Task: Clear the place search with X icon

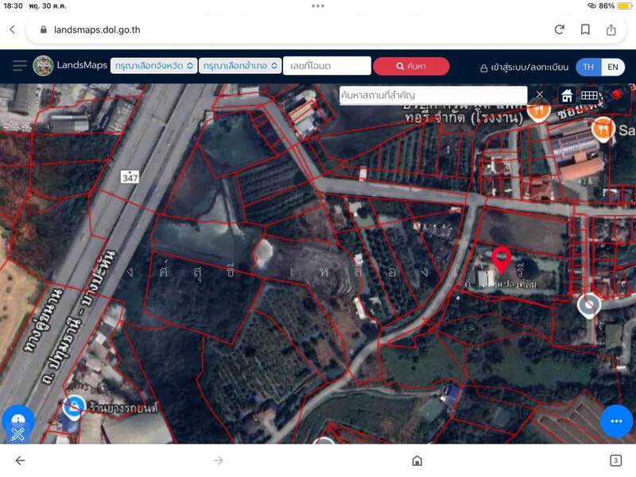Action: [540, 95]
